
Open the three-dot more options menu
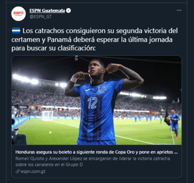coord(179,11)
